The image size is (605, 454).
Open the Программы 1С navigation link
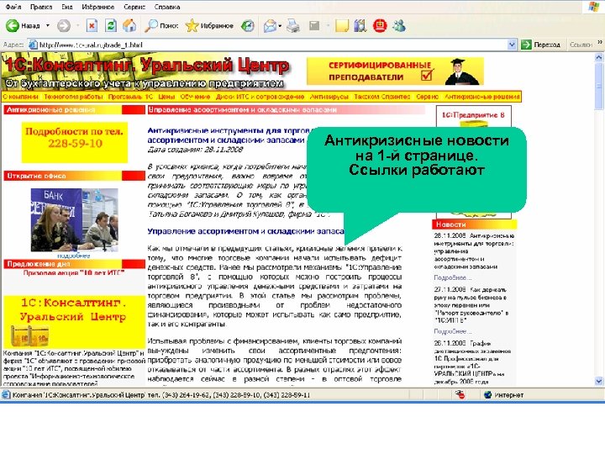(x=130, y=97)
